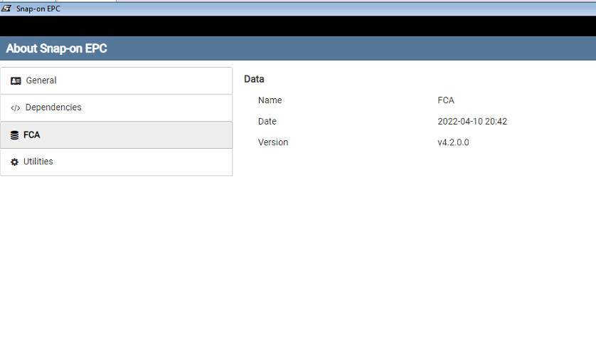Click the 'About Snap-on EPC' heading
The width and height of the screenshot is (596, 358).
point(56,48)
